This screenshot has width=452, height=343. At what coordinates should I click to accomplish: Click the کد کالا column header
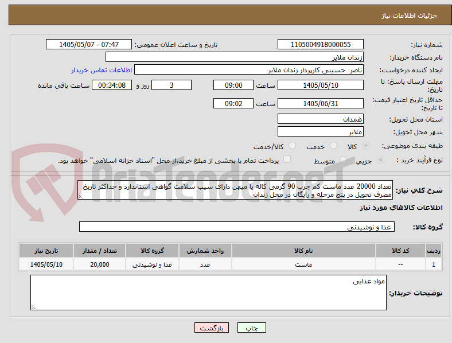(400, 251)
